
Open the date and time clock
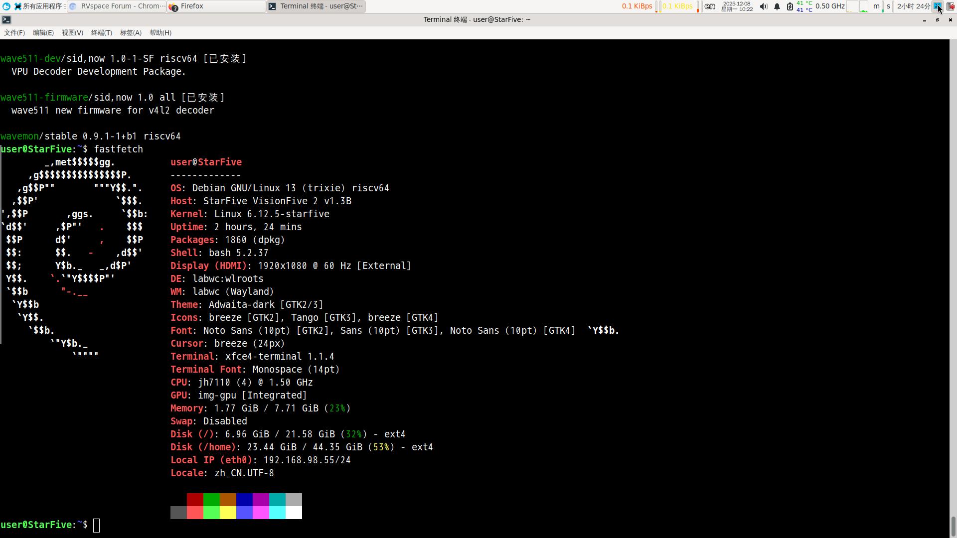click(x=737, y=6)
